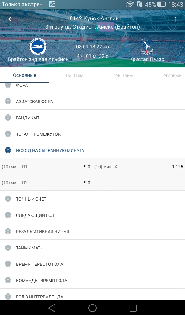
Task: Open the Угловые tab
Action: pyautogui.click(x=172, y=75)
